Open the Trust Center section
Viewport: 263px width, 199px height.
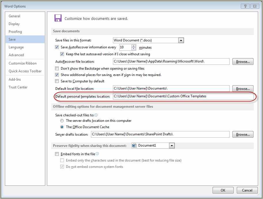coord(18,87)
